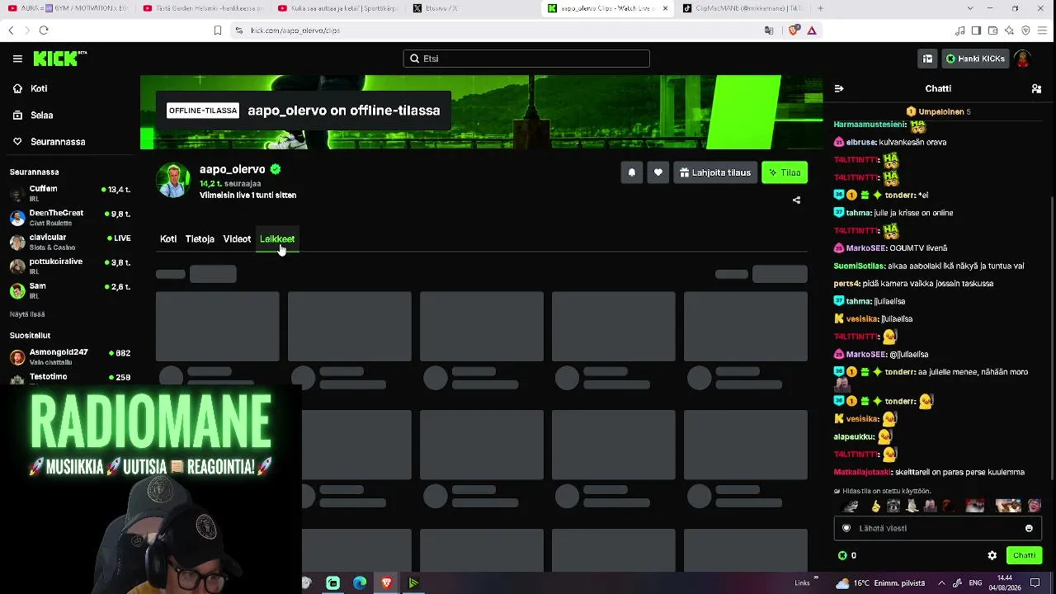The width and height of the screenshot is (1056, 594).
Task: Open the emoji picker in chat input
Action: 1029,528
